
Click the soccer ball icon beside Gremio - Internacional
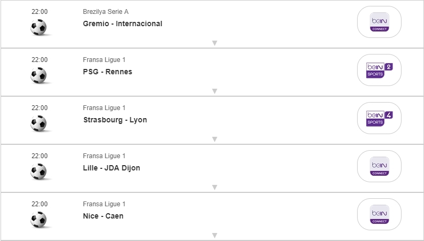click(x=39, y=27)
